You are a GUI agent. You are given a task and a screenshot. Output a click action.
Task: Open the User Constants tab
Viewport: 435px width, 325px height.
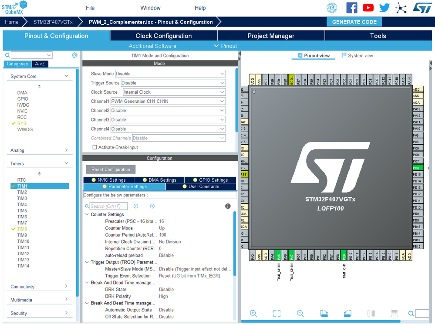[201, 186]
